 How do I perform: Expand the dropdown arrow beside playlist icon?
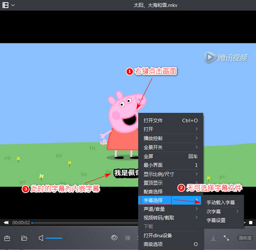coord(13,5)
